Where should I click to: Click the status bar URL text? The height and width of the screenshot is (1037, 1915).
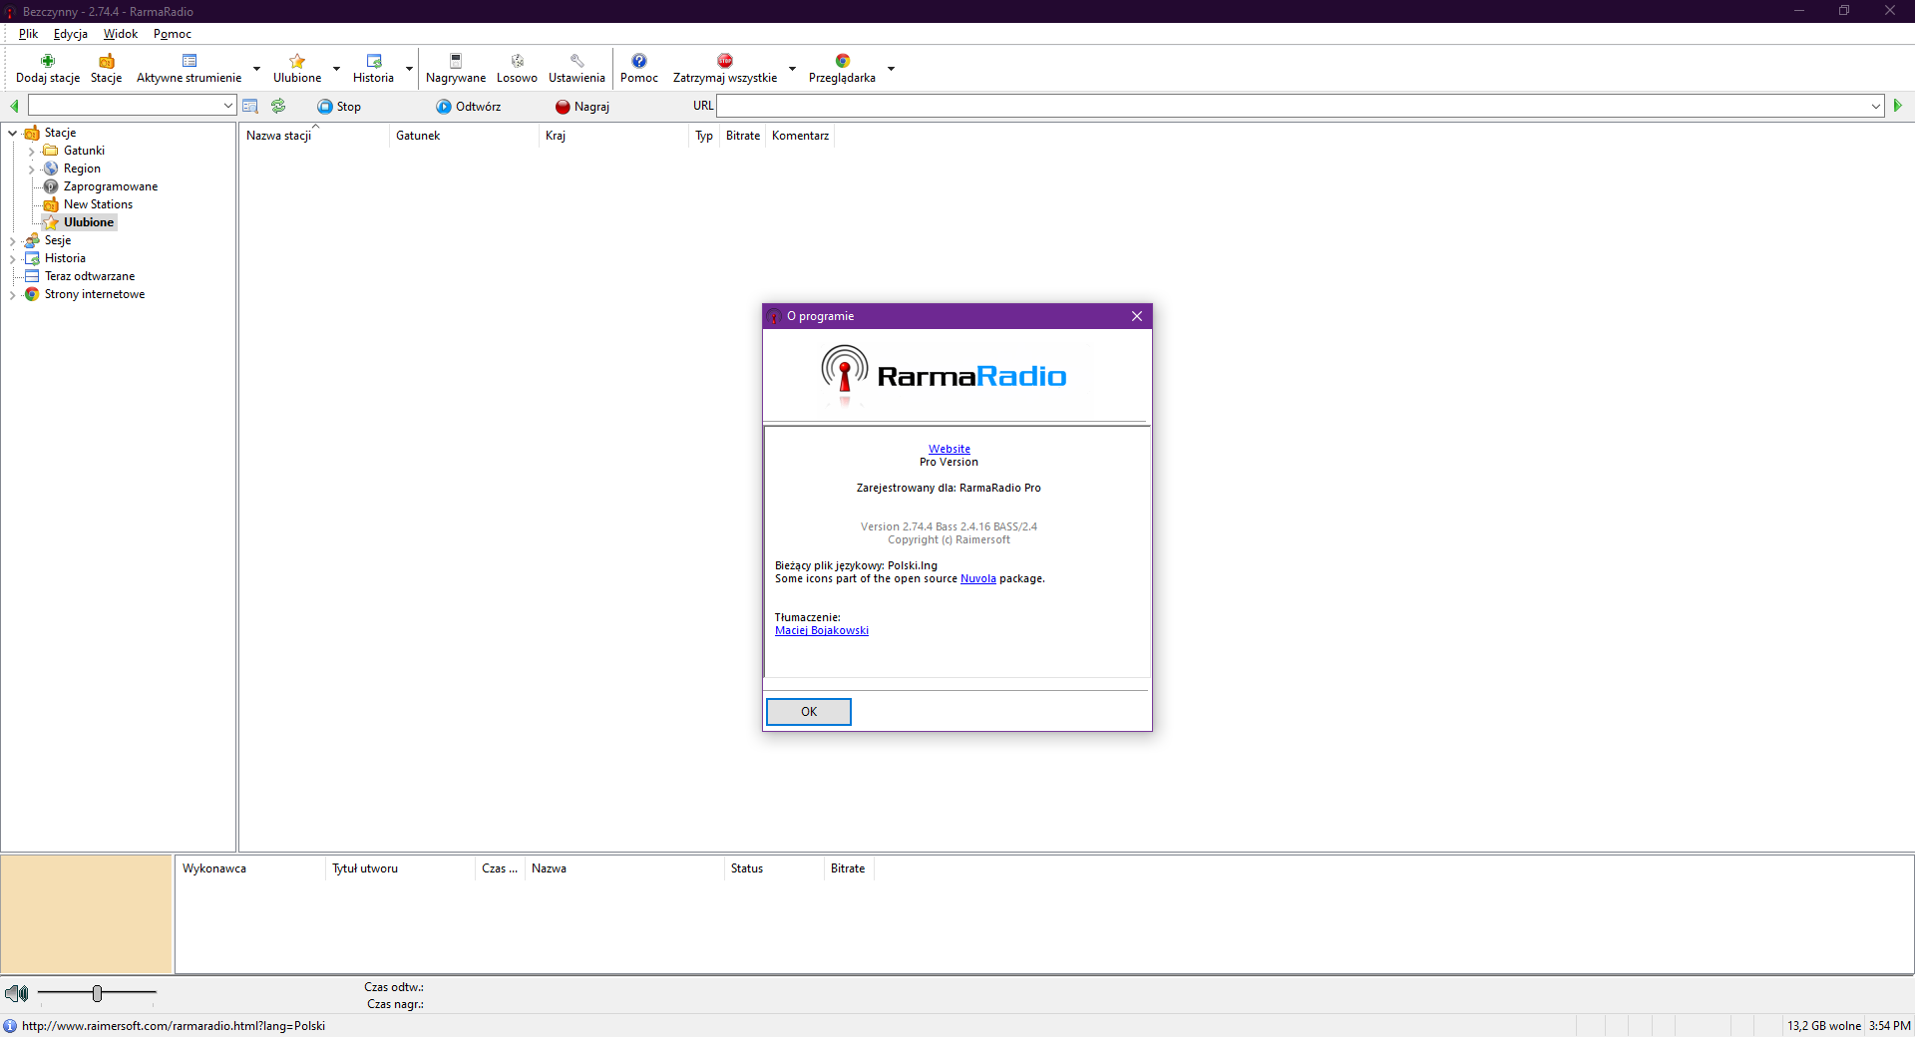[174, 1026]
